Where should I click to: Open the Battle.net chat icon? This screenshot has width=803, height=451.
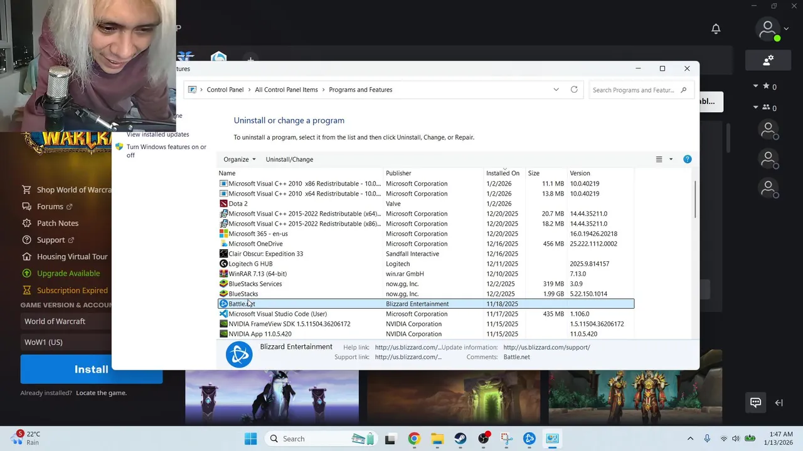tap(755, 402)
